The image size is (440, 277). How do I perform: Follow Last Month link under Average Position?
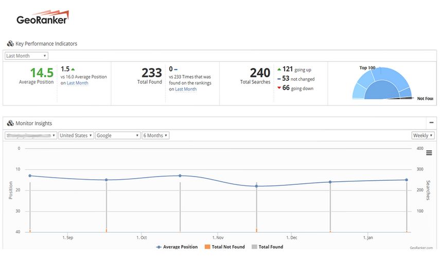(77, 83)
